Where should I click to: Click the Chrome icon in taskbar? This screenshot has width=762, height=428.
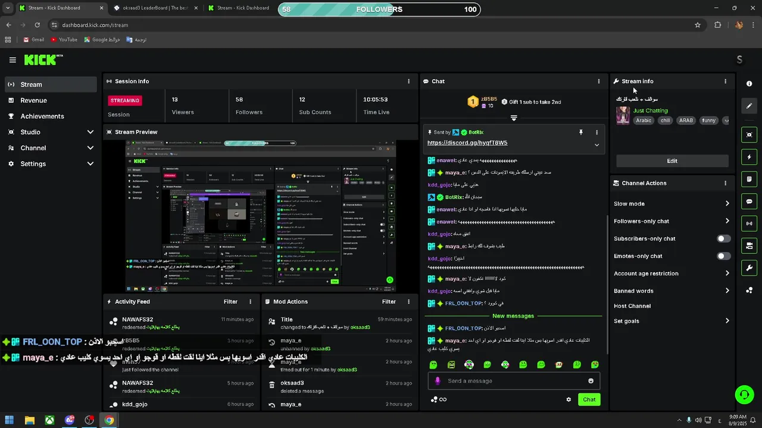click(x=109, y=420)
